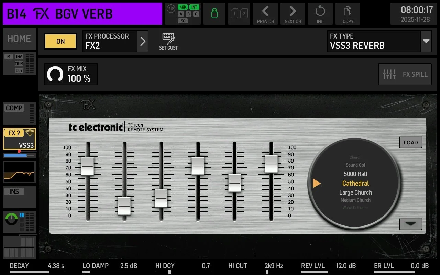Click the COPY icon
The image size is (440, 275).
point(348,14)
